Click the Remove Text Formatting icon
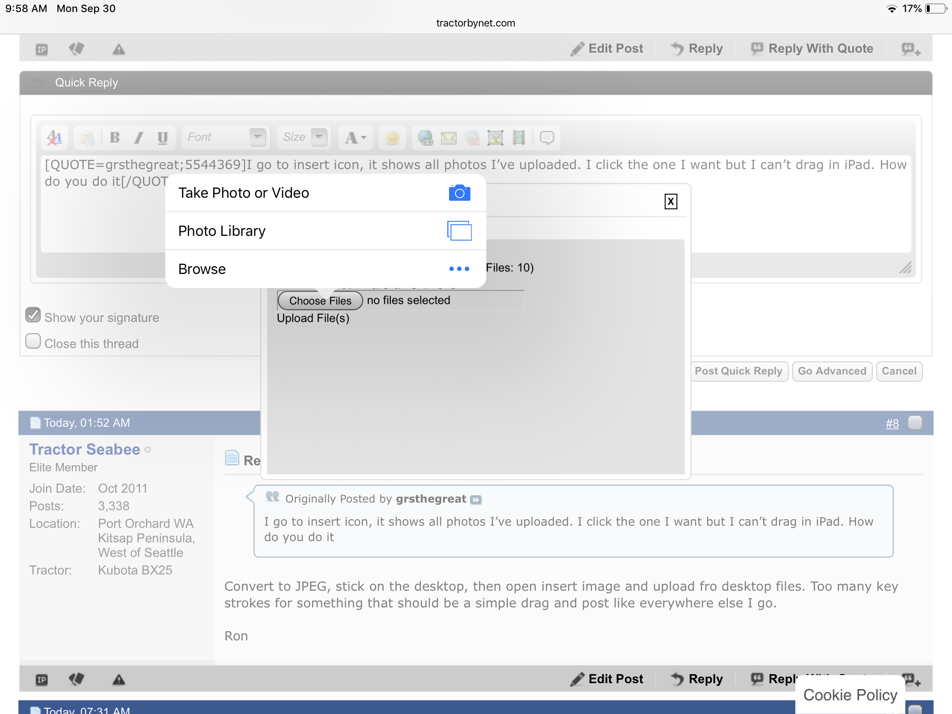The width and height of the screenshot is (952, 714). click(55, 138)
